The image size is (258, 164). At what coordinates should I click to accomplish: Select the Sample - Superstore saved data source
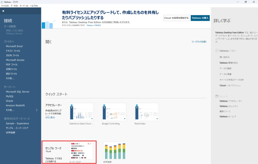pos(17,123)
